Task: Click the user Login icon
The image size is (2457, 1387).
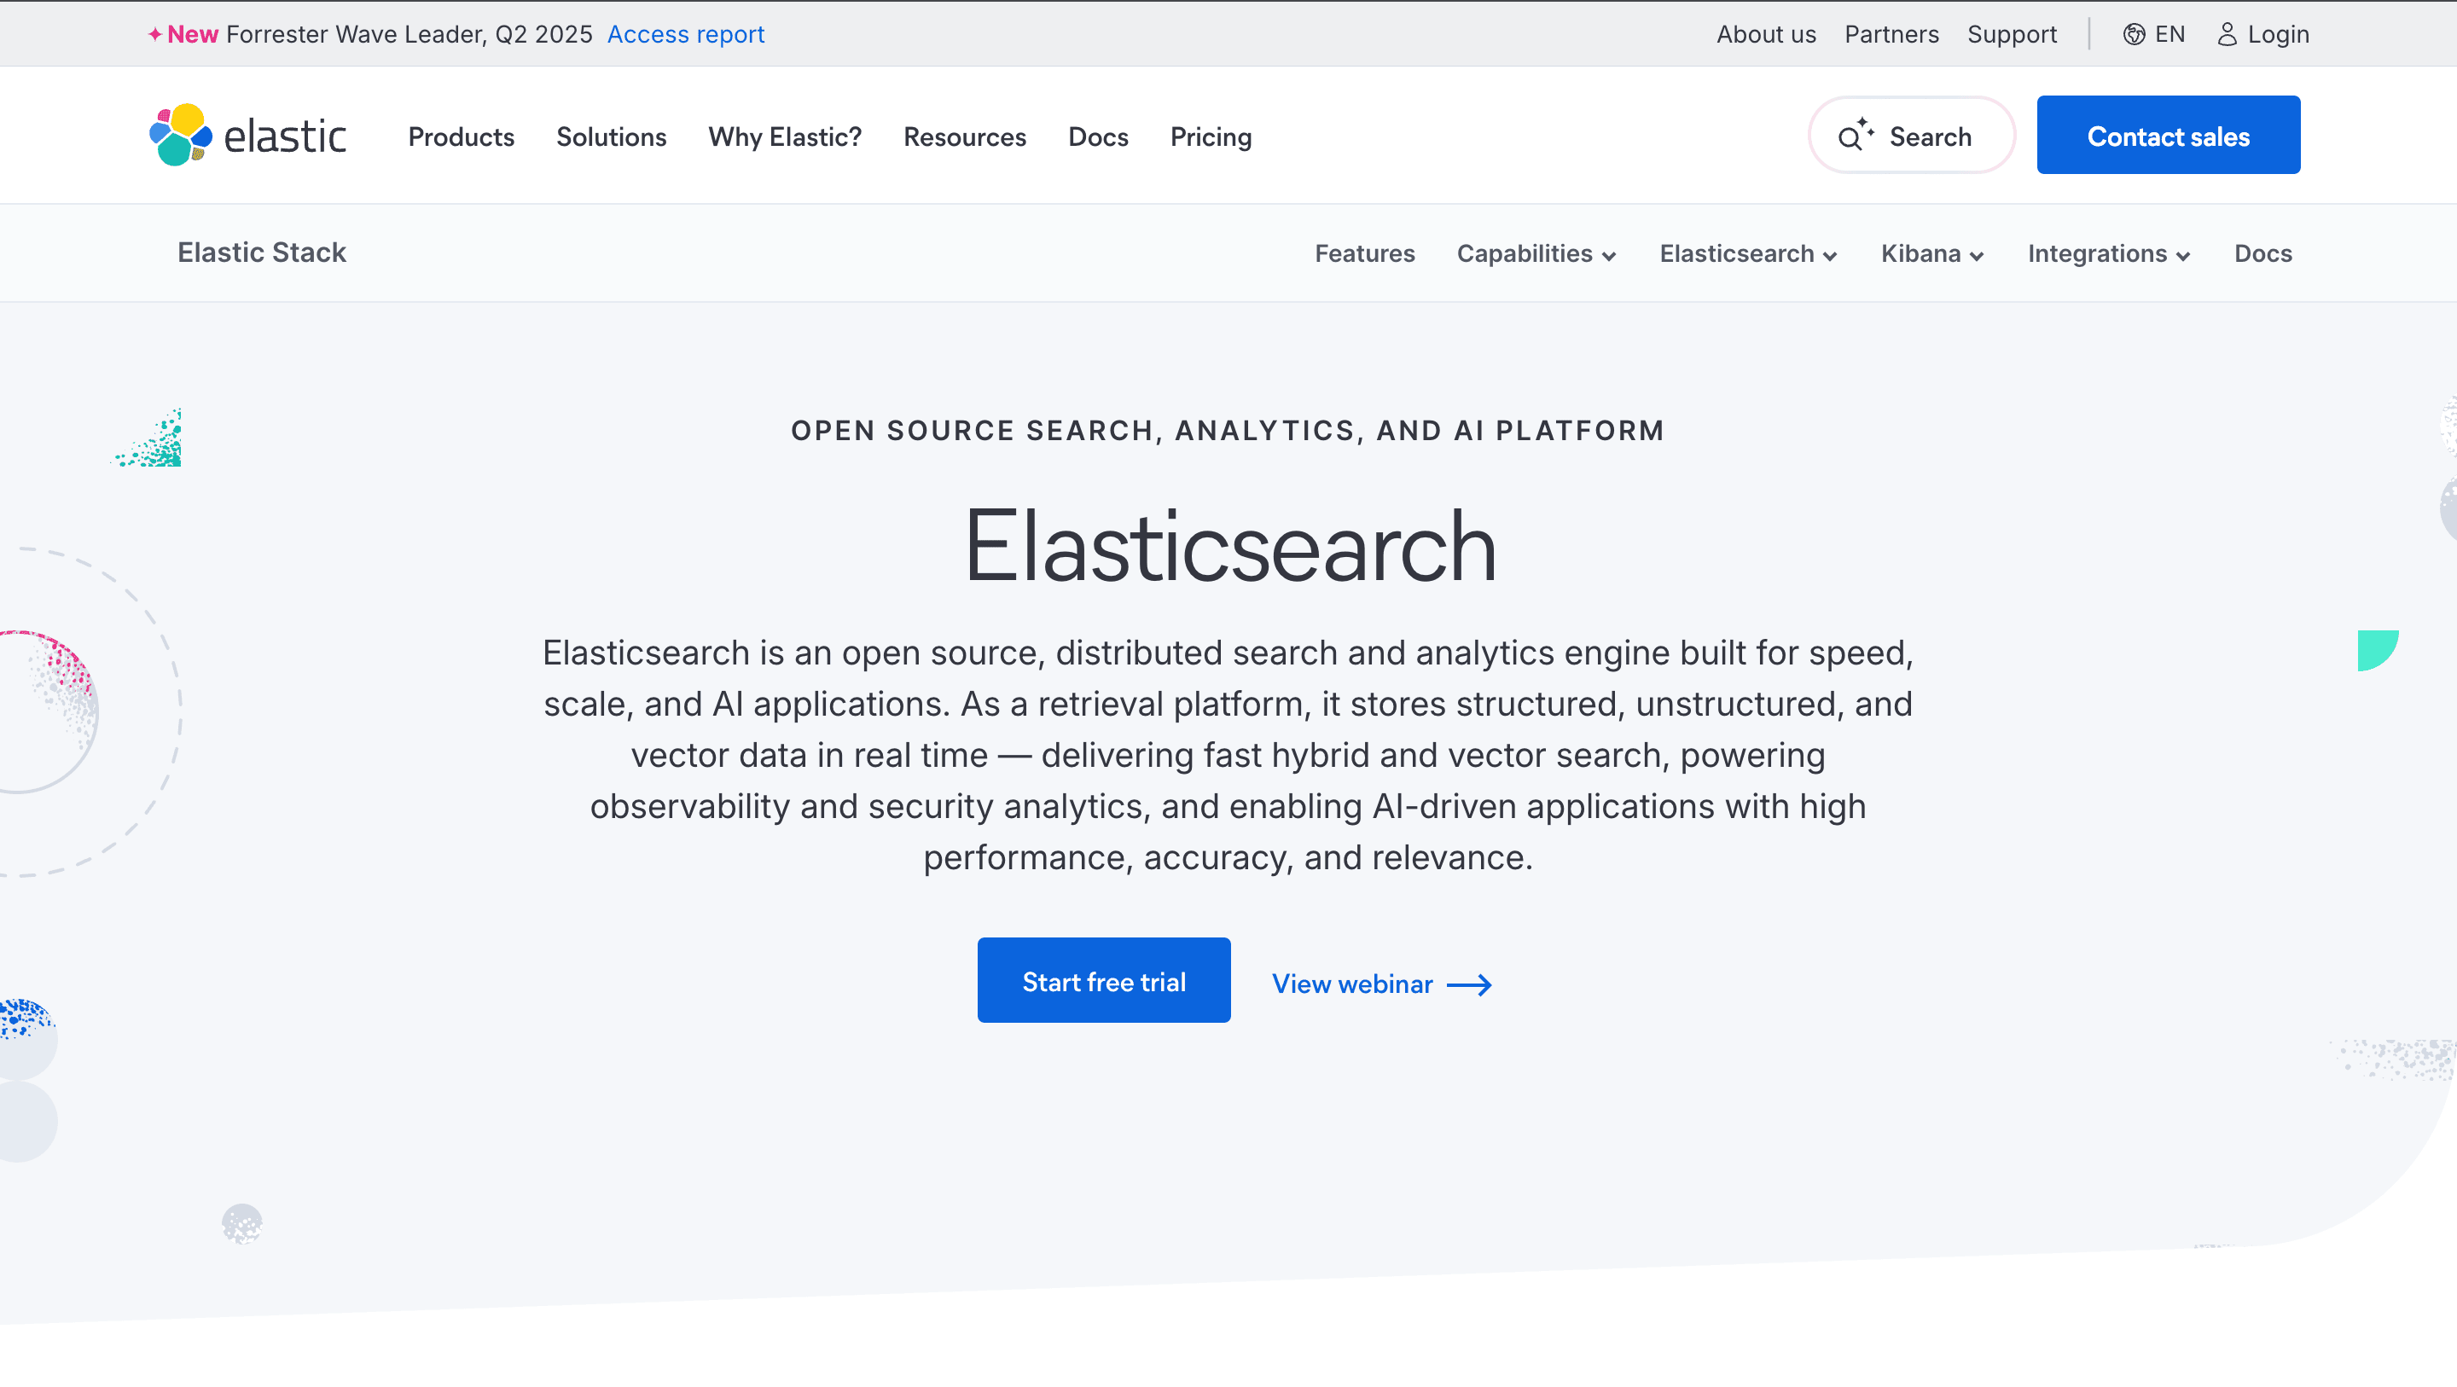Action: click(x=2226, y=34)
